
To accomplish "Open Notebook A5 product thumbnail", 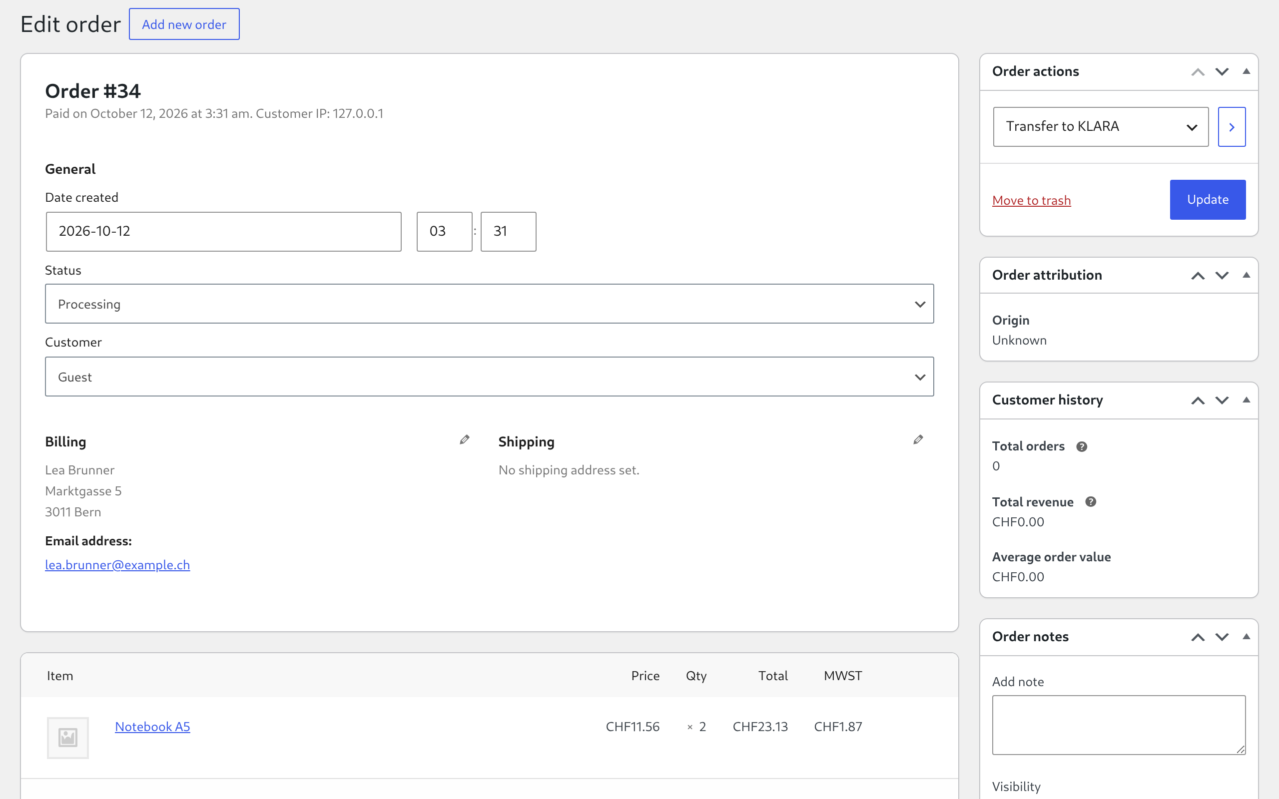I will click(x=67, y=738).
